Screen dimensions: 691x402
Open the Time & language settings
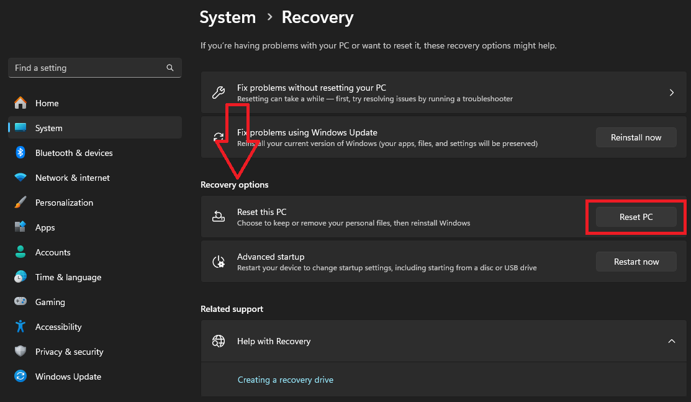68,277
